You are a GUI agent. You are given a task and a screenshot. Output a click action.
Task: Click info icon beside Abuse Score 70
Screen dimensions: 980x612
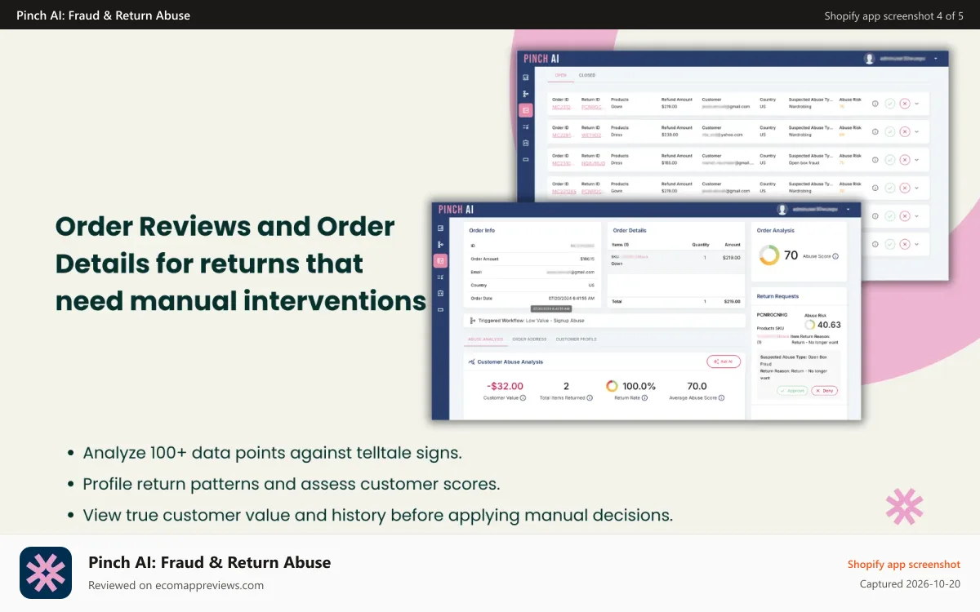coord(835,256)
